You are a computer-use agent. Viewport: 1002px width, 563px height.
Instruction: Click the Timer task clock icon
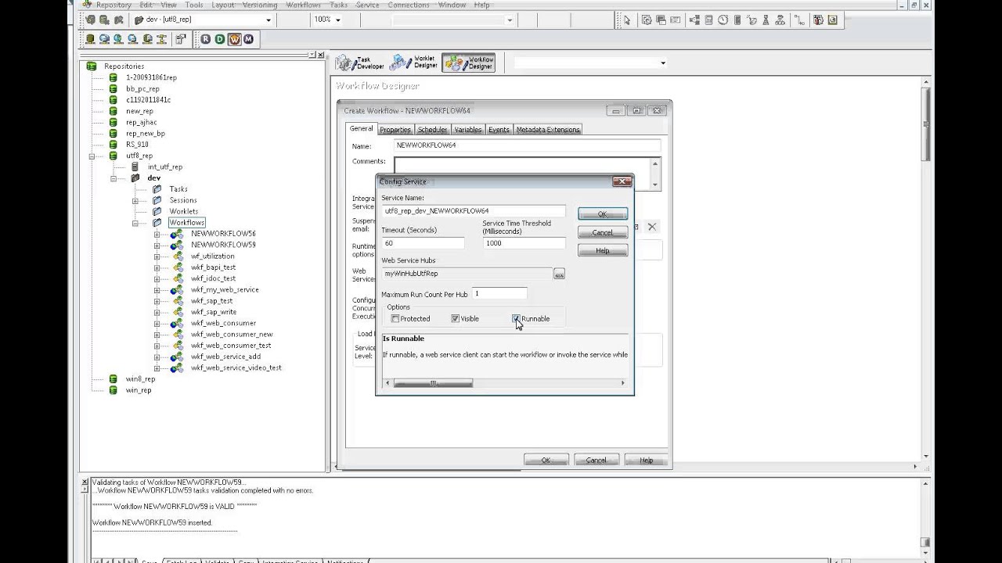pyautogui.click(x=723, y=20)
